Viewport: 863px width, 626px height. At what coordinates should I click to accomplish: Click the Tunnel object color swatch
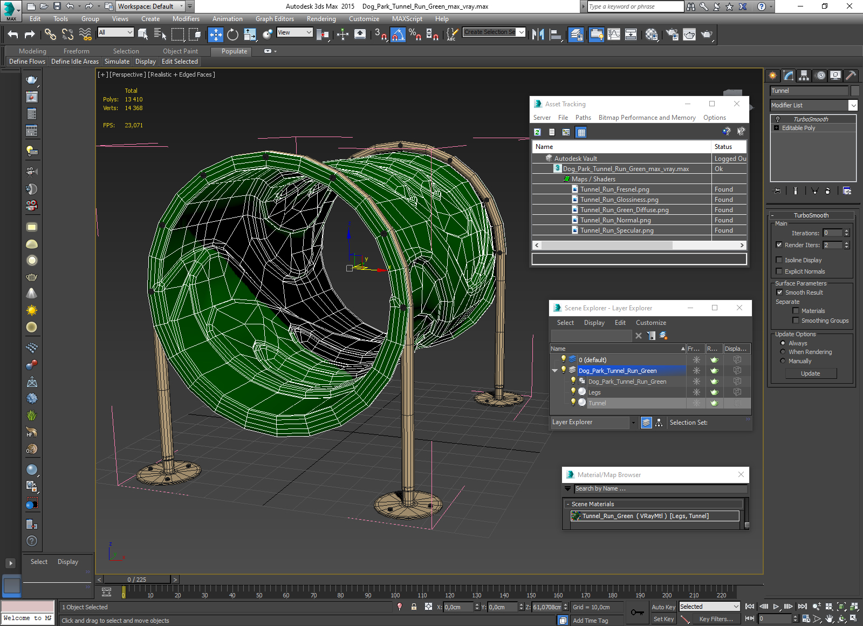(855, 91)
